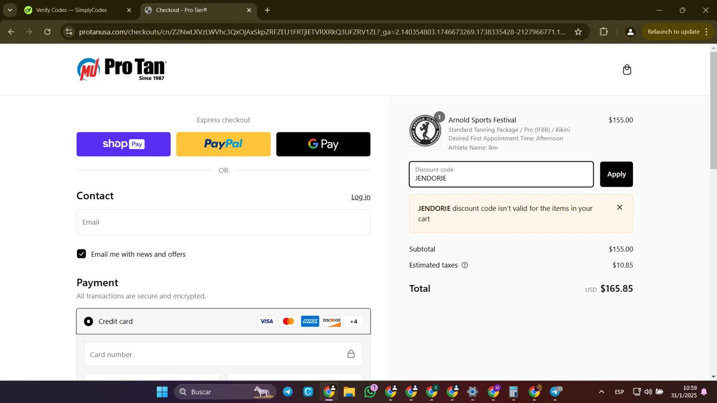The height and width of the screenshot is (403, 717).
Task: Focus the Discount code input field
Action: (501, 174)
